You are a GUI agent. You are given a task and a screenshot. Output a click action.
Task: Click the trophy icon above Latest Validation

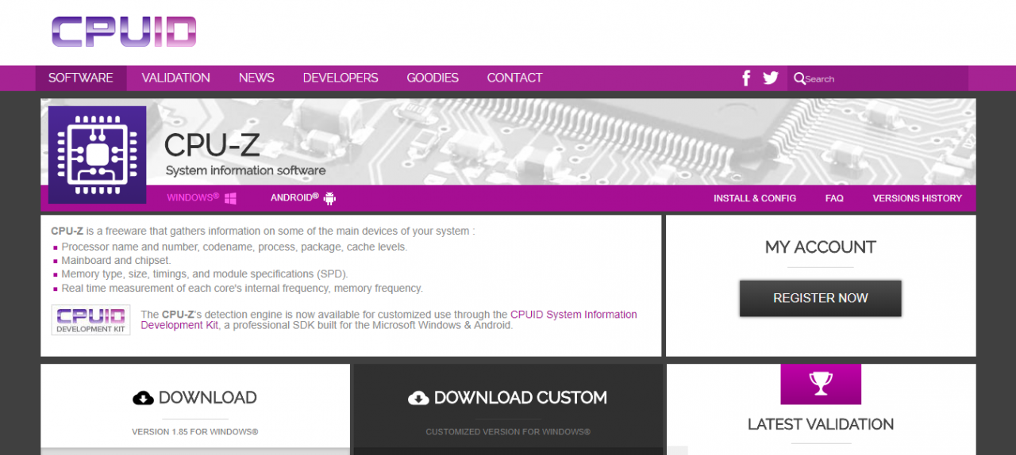pos(821,384)
